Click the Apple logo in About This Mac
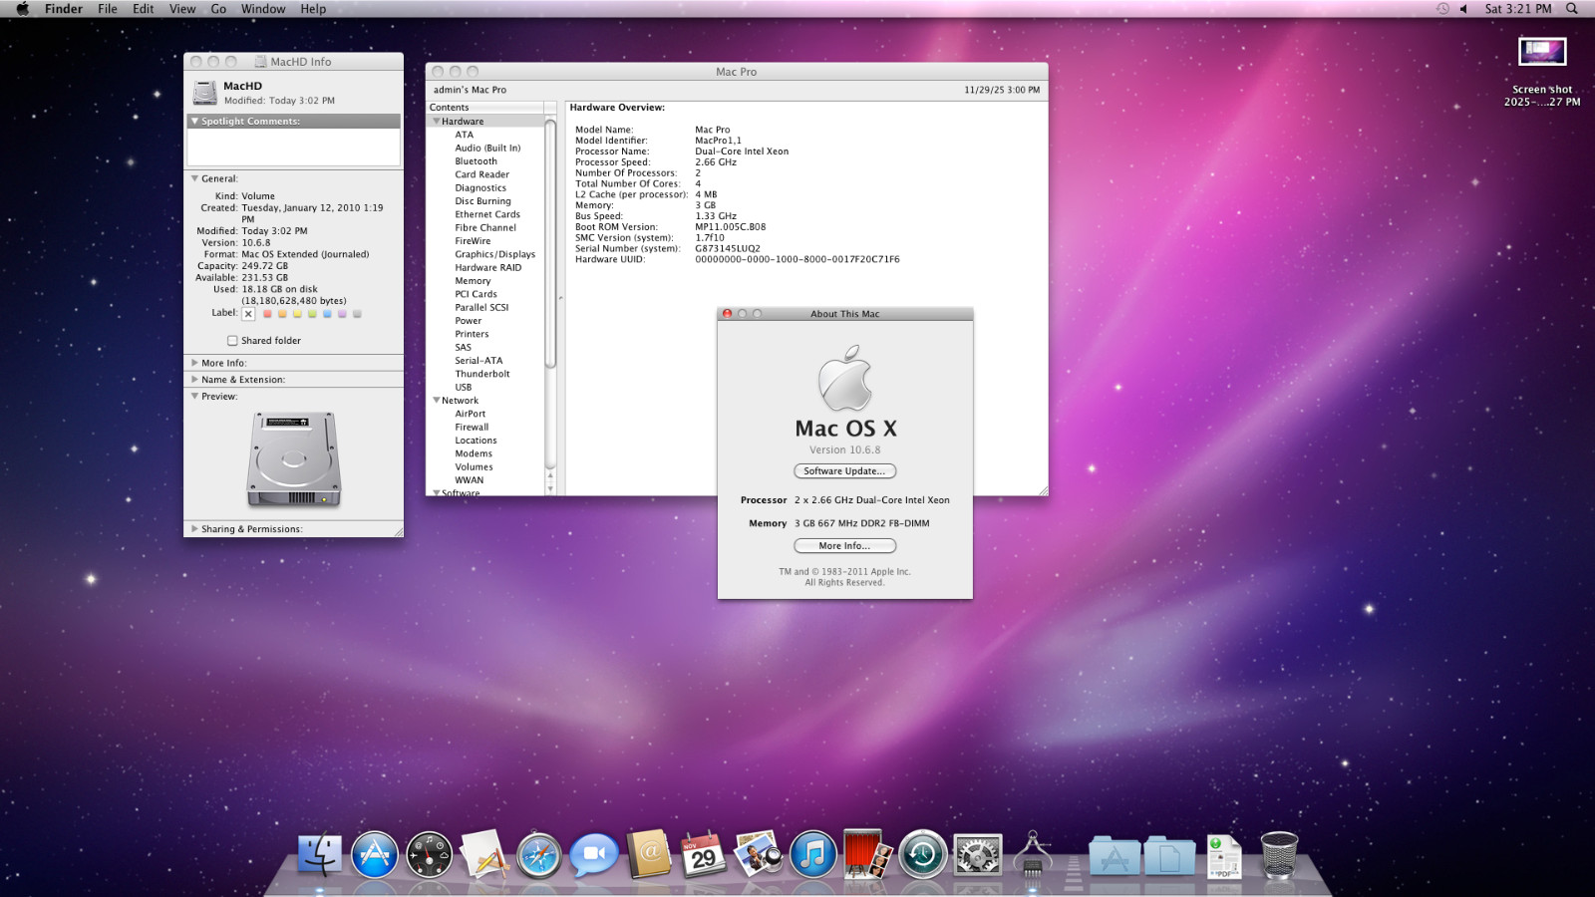 (845, 378)
